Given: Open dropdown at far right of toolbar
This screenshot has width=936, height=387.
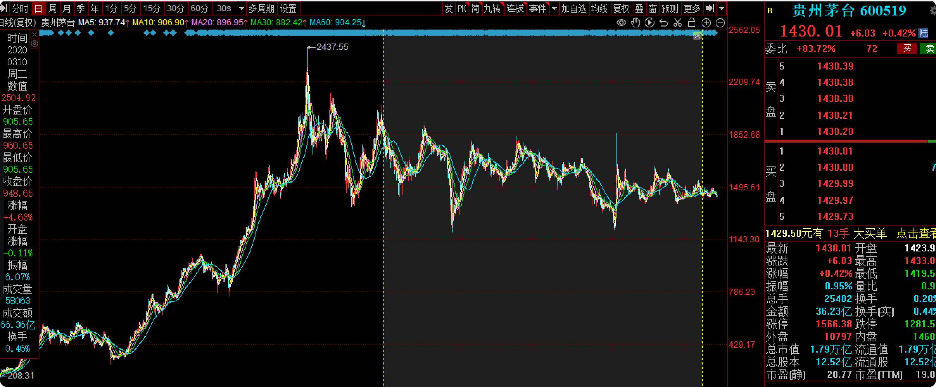Looking at the screenshot, I should (722, 8).
